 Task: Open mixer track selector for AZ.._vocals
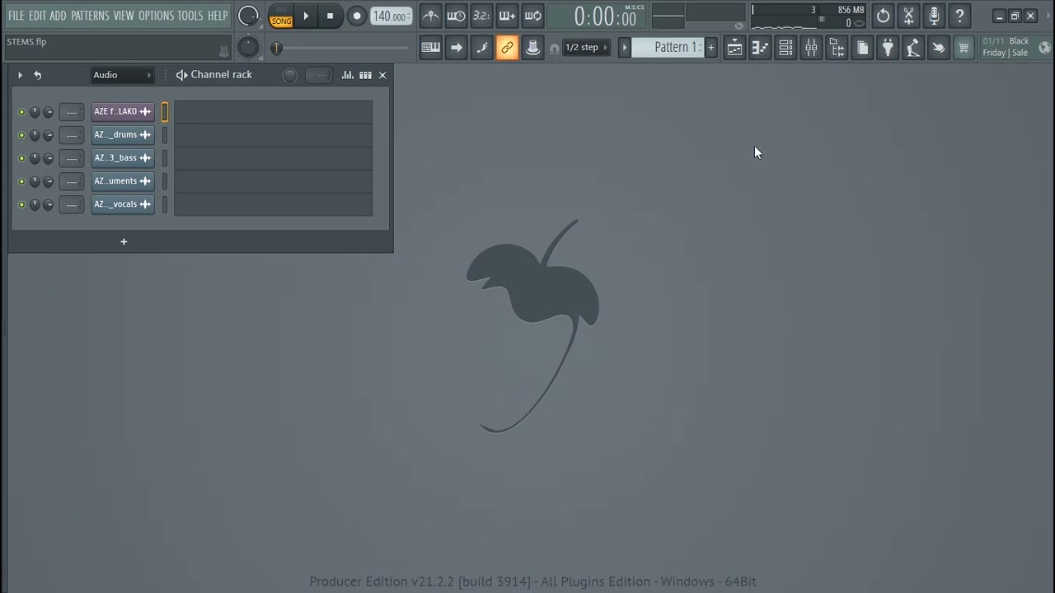point(72,204)
